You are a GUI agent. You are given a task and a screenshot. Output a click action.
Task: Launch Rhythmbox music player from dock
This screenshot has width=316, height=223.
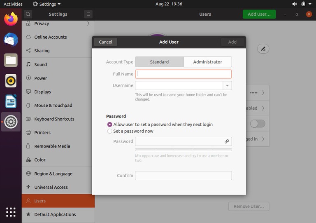[x=11, y=81]
